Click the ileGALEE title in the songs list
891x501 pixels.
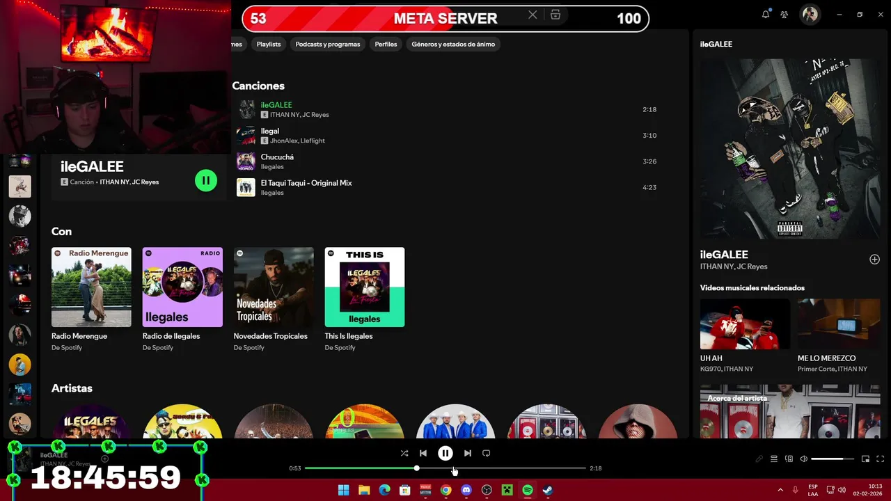tap(276, 105)
